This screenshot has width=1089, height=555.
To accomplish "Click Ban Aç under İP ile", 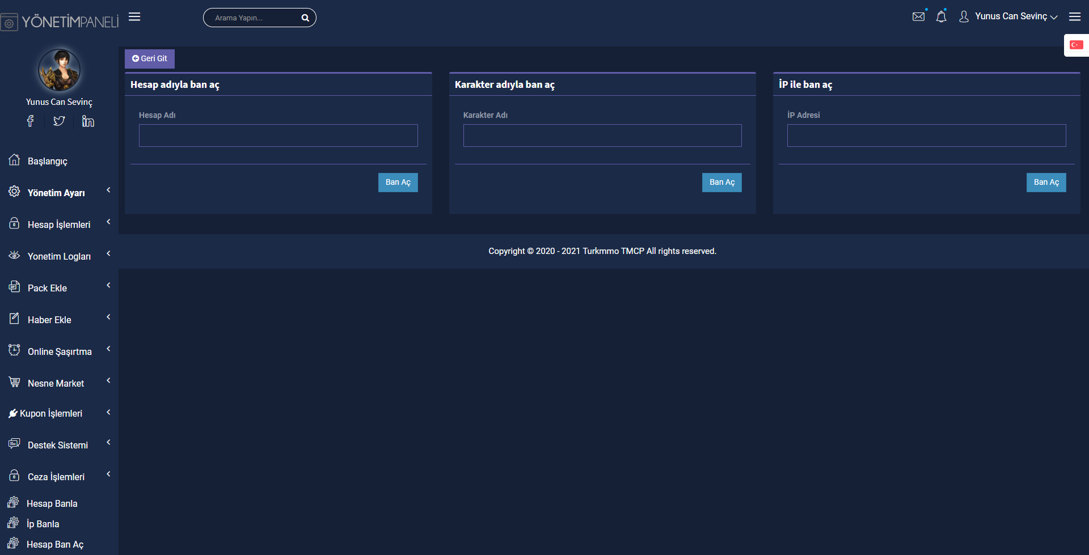I will 1046,182.
